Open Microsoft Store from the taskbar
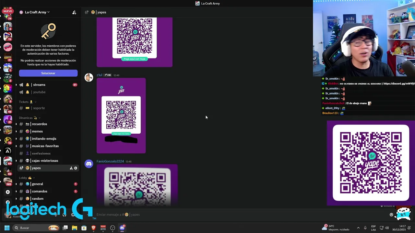This screenshot has width=415, height=233. [84, 228]
